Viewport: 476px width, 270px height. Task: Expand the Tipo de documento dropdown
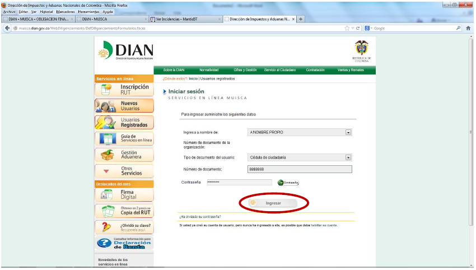pos(348,157)
